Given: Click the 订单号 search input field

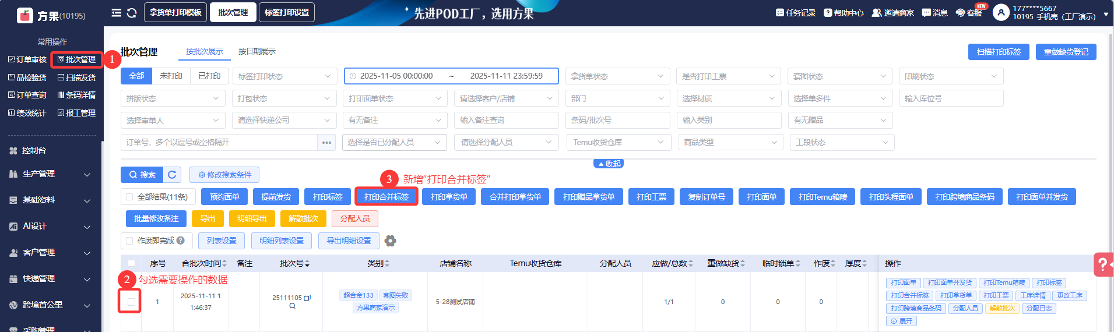Looking at the screenshot, I should click(219, 142).
